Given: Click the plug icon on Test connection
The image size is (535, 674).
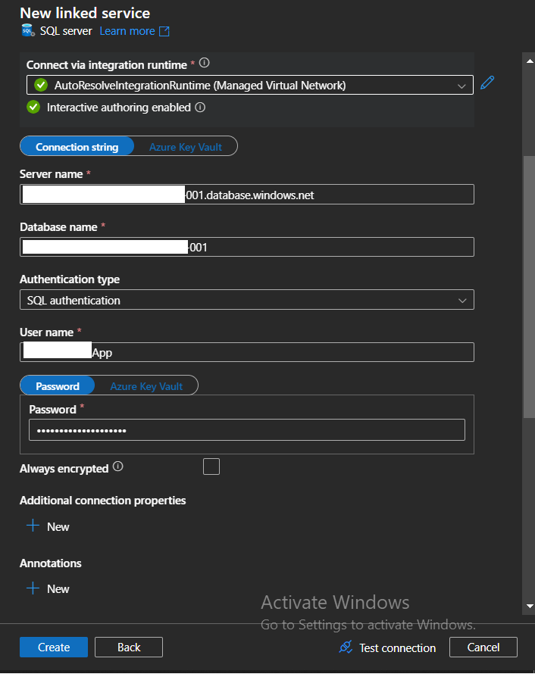Looking at the screenshot, I should (346, 648).
